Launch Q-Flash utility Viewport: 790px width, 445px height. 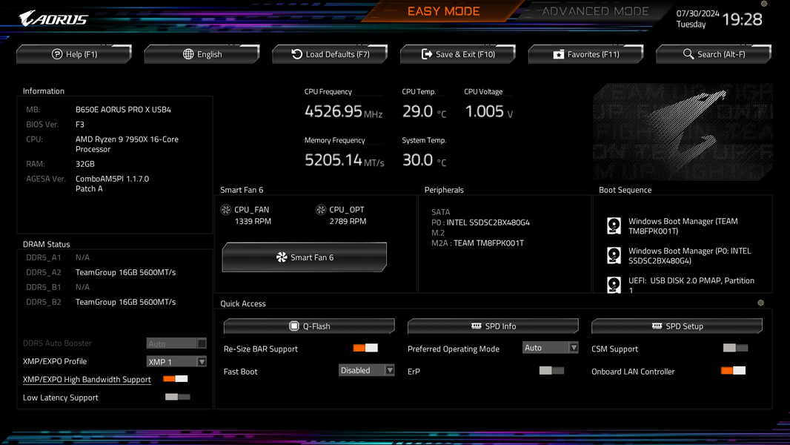[309, 326]
